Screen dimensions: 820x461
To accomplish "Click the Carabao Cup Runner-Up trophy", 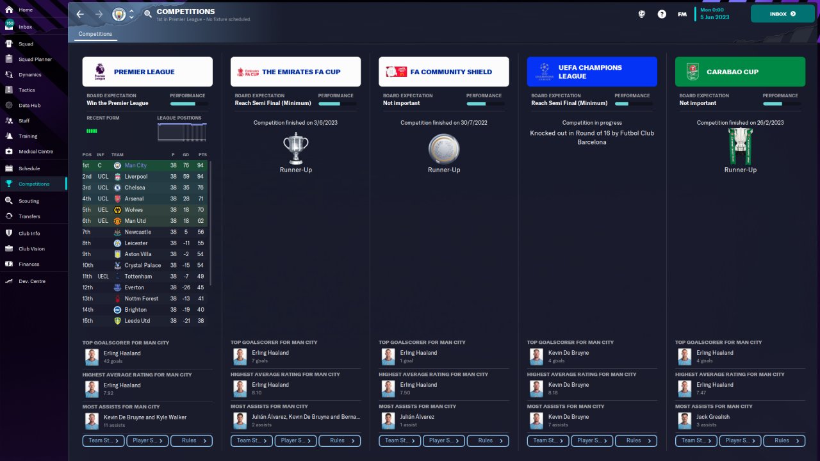I will click(741, 147).
